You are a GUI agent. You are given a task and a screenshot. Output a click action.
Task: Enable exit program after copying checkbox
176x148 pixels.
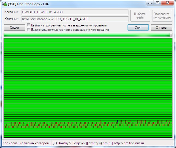[29, 25]
